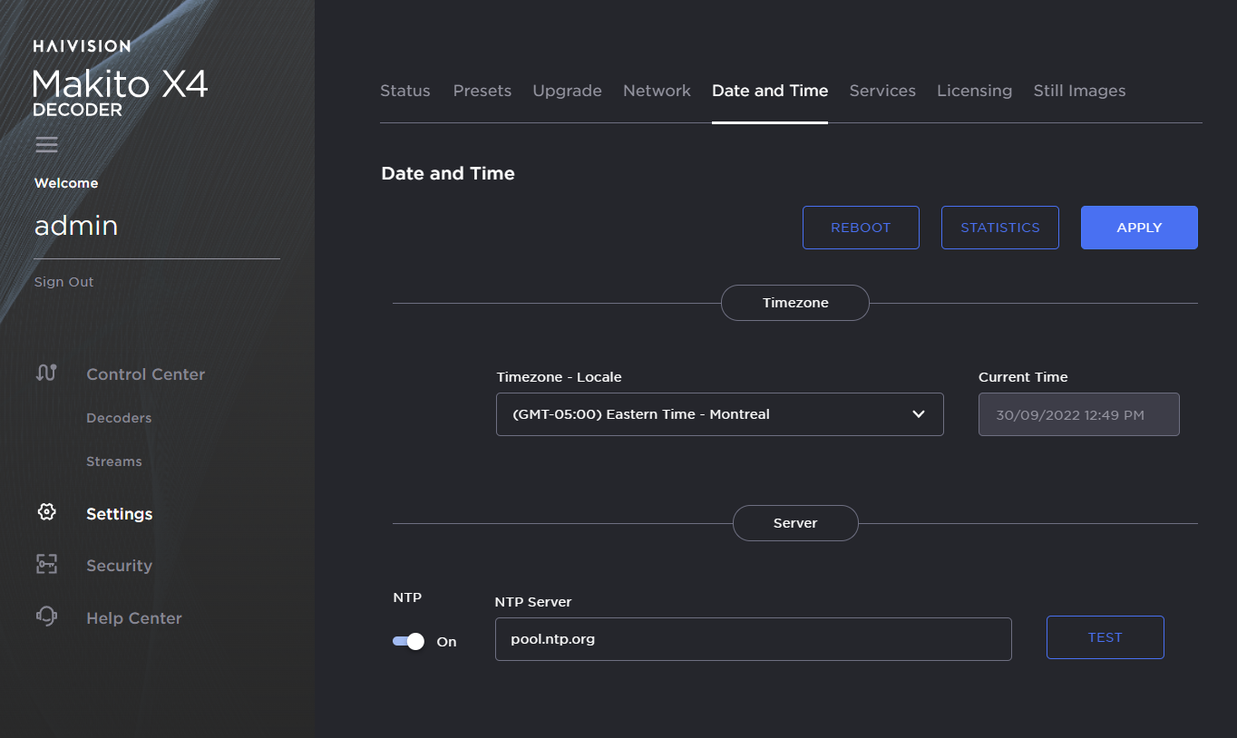Open the Security section icon
The image size is (1237, 738).
click(x=46, y=565)
